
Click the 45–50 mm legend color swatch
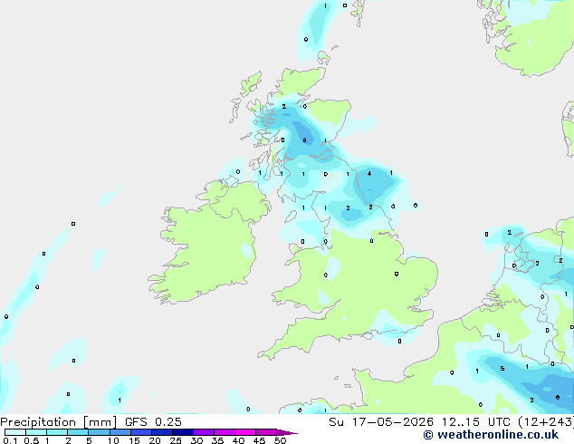coord(266,432)
